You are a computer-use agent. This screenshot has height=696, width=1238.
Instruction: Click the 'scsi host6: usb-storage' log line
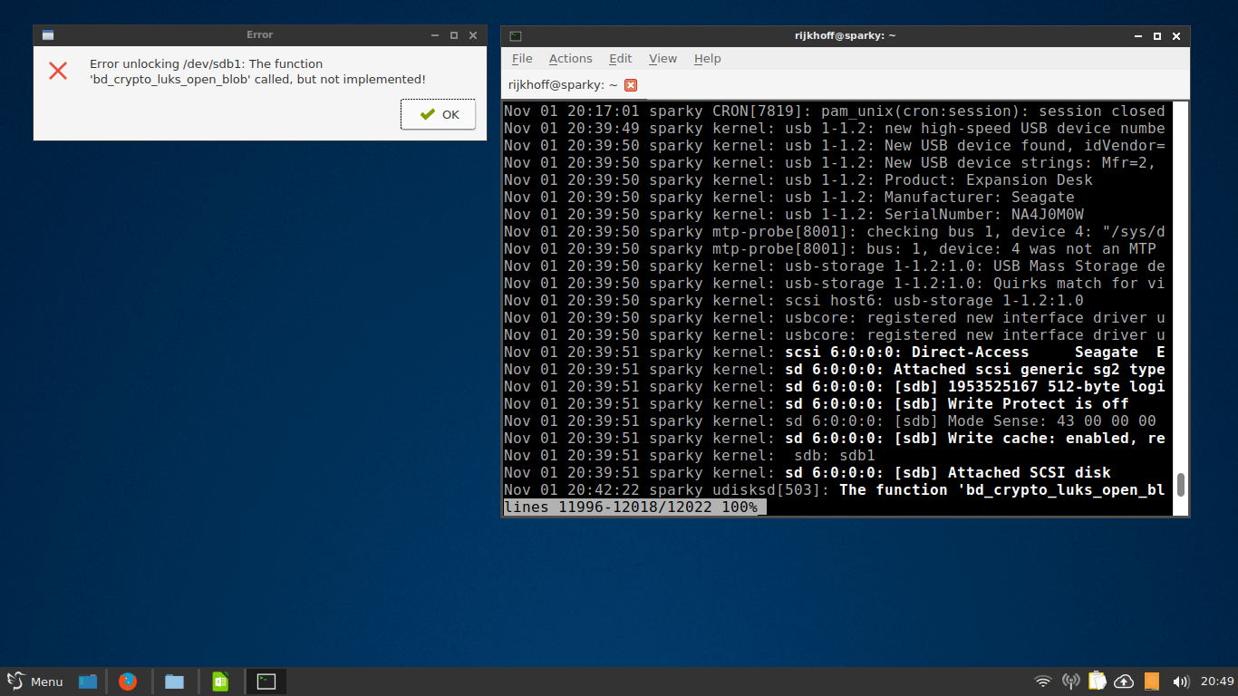(x=794, y=300)
